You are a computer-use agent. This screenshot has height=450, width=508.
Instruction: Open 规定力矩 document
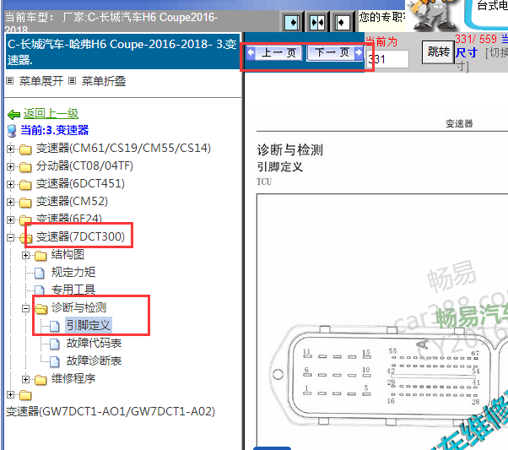click(x=73, y=273)
